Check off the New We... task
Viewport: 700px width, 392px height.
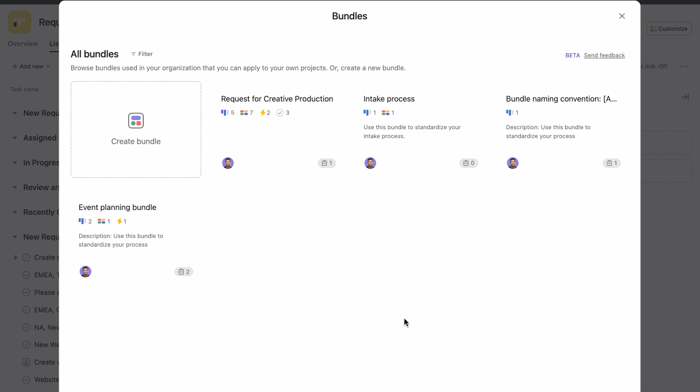[26, 345]
